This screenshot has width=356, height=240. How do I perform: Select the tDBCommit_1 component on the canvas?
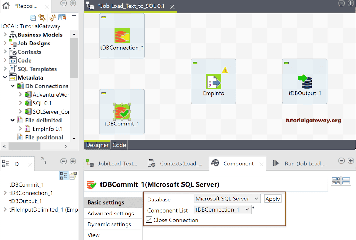[122, 111]
